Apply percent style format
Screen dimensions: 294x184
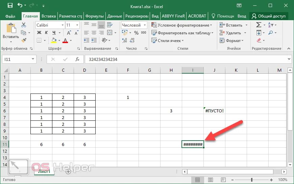click(x=136, y=33)
